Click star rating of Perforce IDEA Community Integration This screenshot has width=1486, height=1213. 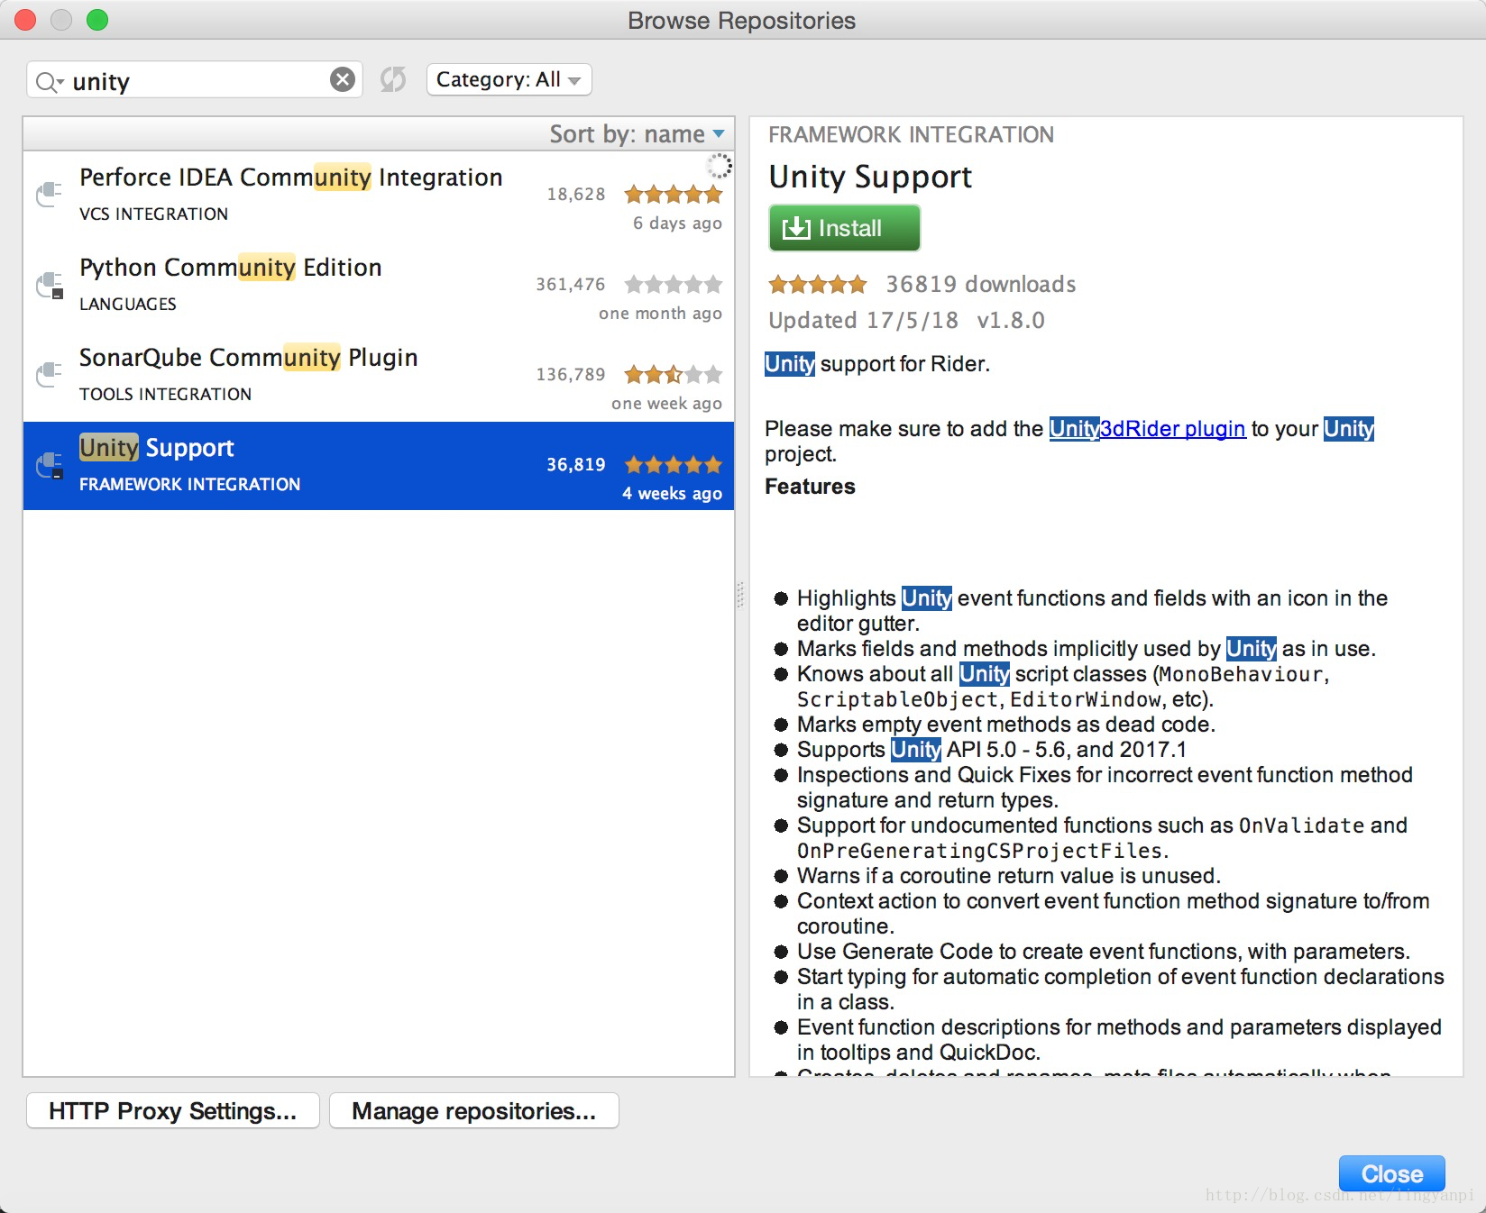point(674,194)
